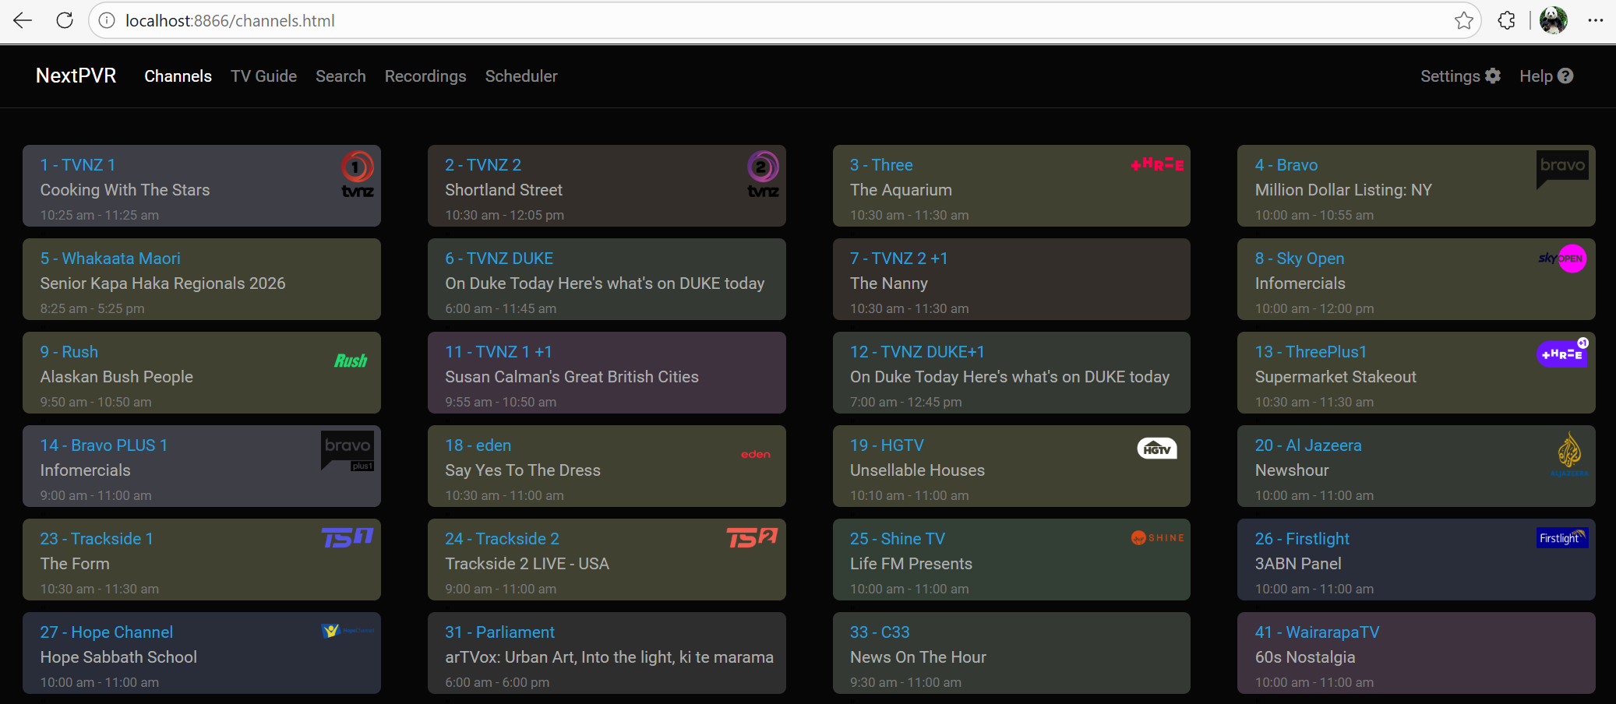
Task: Click the Rush channel logo
Action: point(350,360)
